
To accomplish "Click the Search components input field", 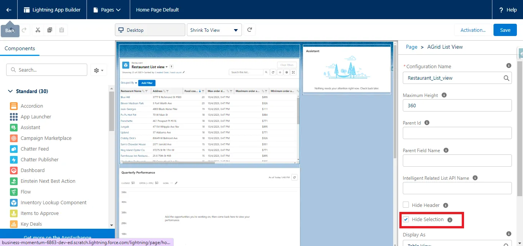I will [x=47, y=70].
